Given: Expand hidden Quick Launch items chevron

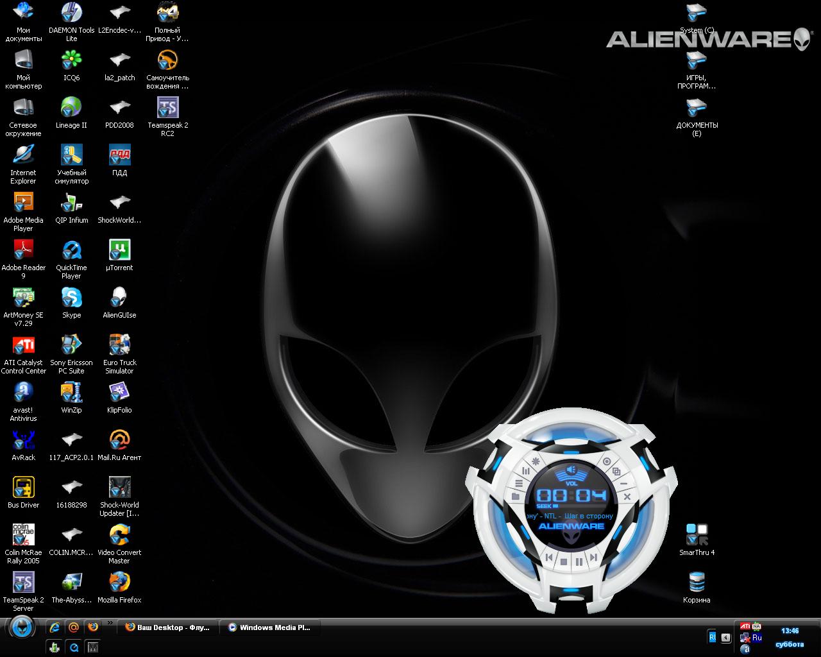Looking at the screenshot, I should pyautogui.click(x=110, y=622).
